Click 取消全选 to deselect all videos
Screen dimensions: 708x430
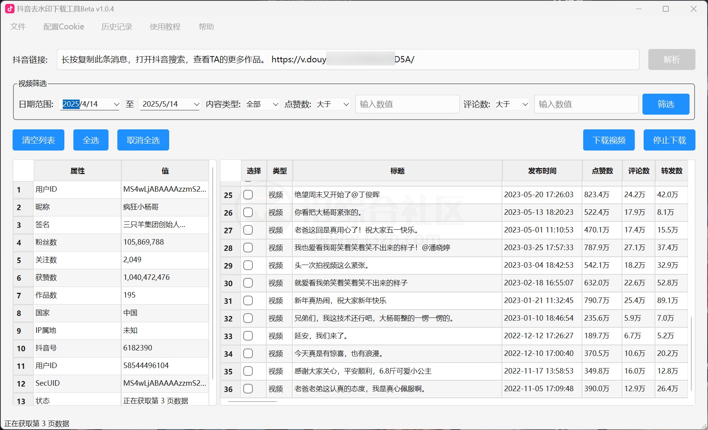[x=142, y=140]
